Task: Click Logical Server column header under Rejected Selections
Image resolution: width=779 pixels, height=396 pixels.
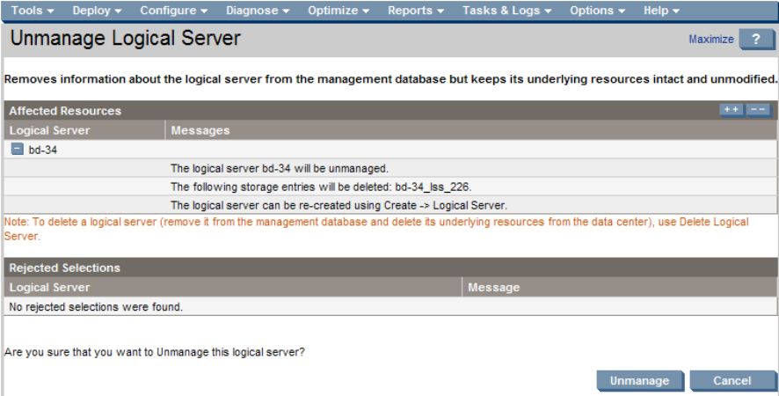Action: [x=49, y=287]
